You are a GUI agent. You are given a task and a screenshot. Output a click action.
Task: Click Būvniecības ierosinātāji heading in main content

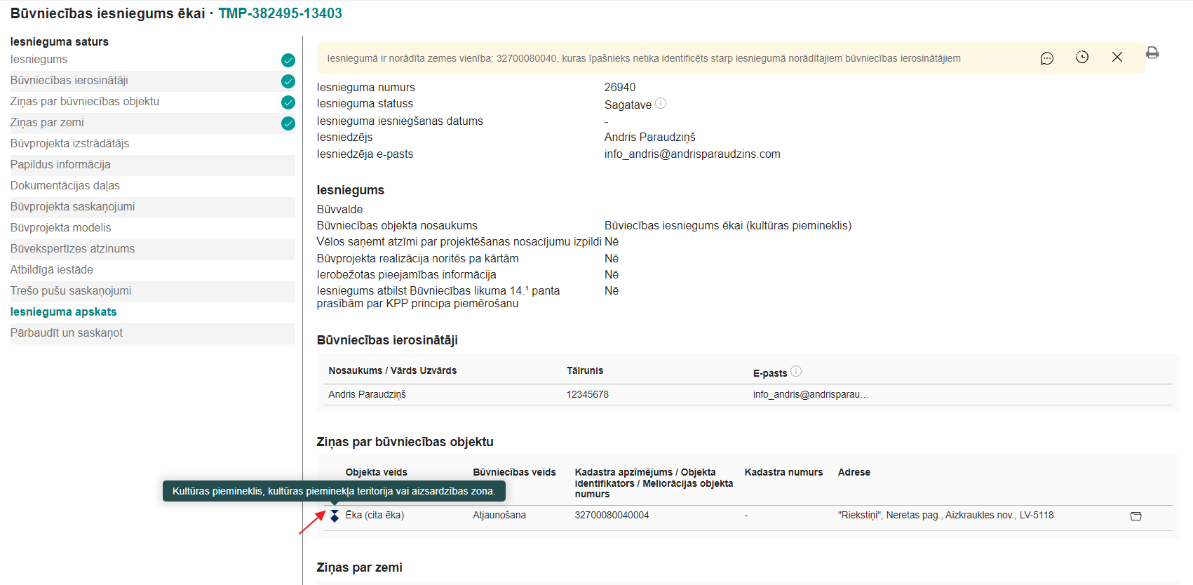387,340
